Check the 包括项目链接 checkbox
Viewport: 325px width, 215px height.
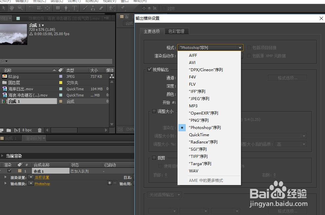point(249,48)
